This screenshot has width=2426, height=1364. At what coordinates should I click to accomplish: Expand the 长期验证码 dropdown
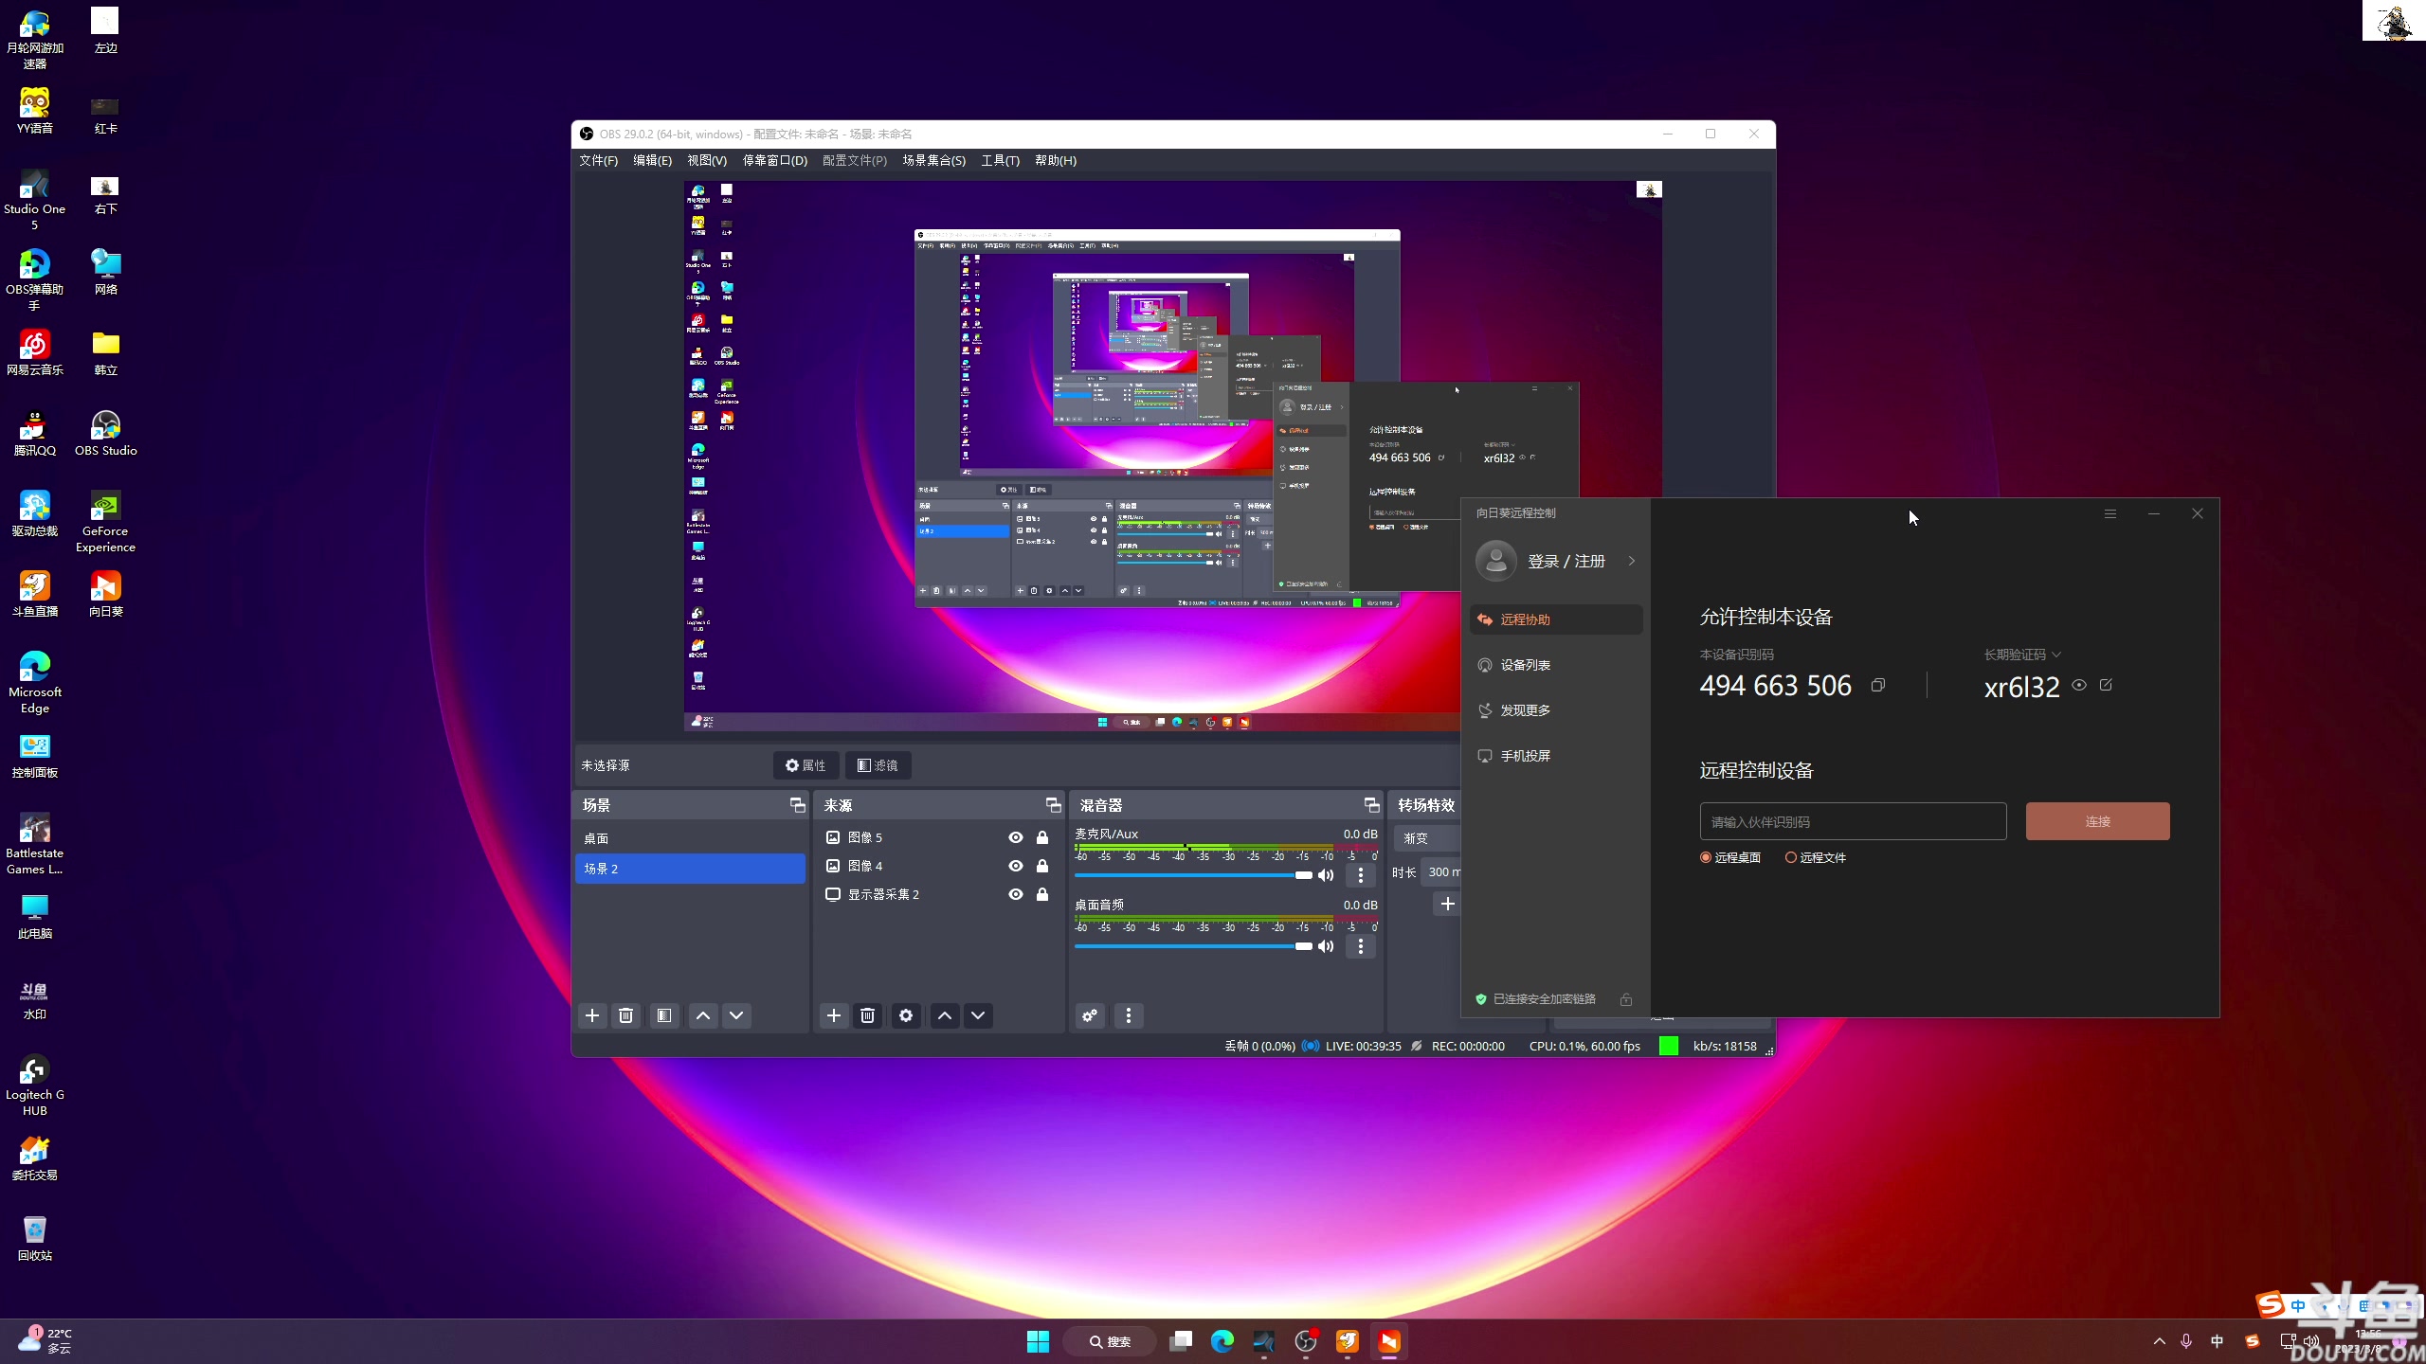[2056, 655]
